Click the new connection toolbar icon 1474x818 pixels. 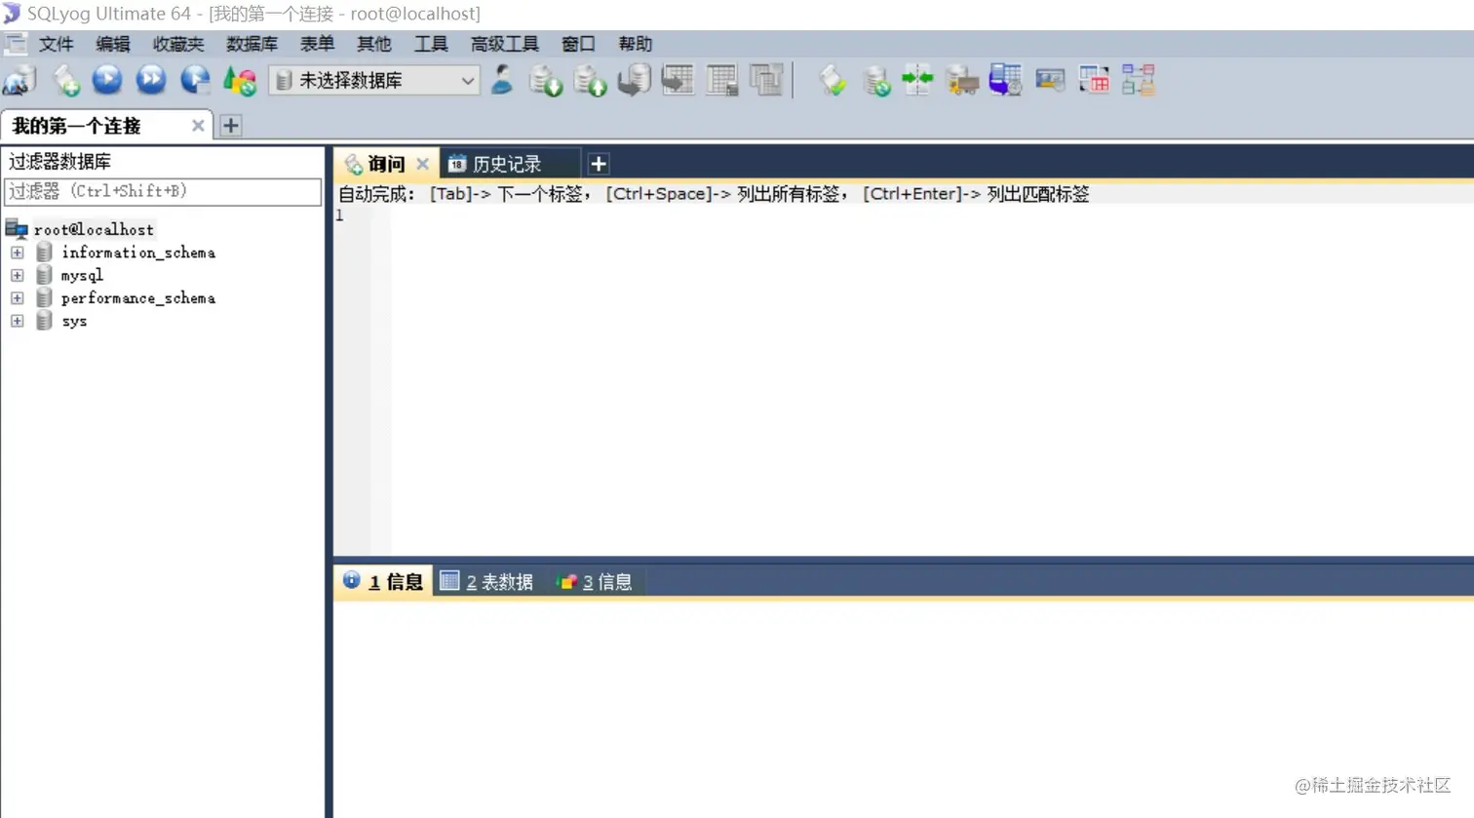point(19,80)
